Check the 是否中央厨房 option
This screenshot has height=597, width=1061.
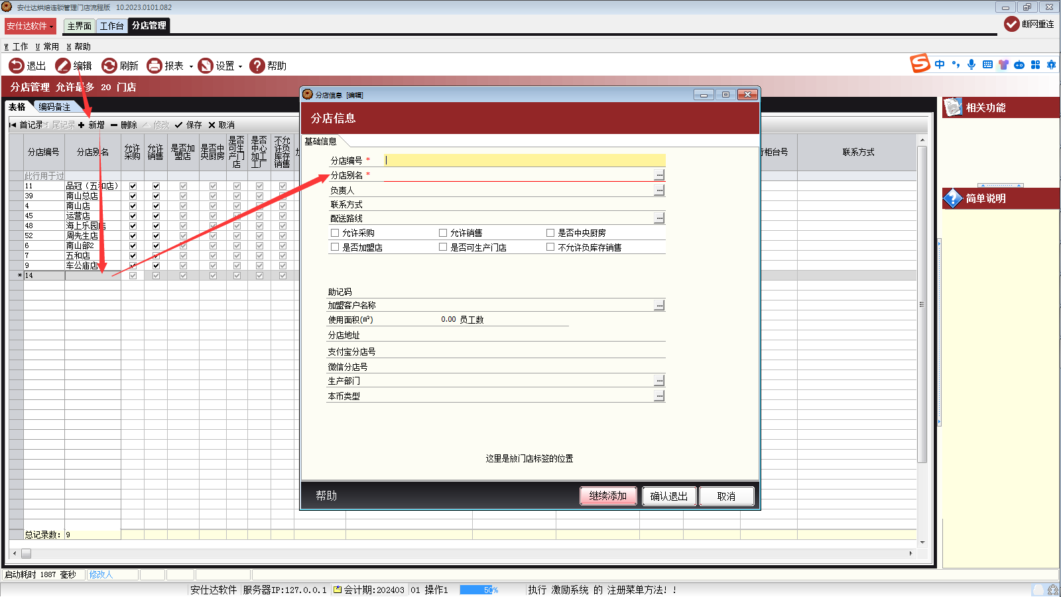[x=550, y=233]
